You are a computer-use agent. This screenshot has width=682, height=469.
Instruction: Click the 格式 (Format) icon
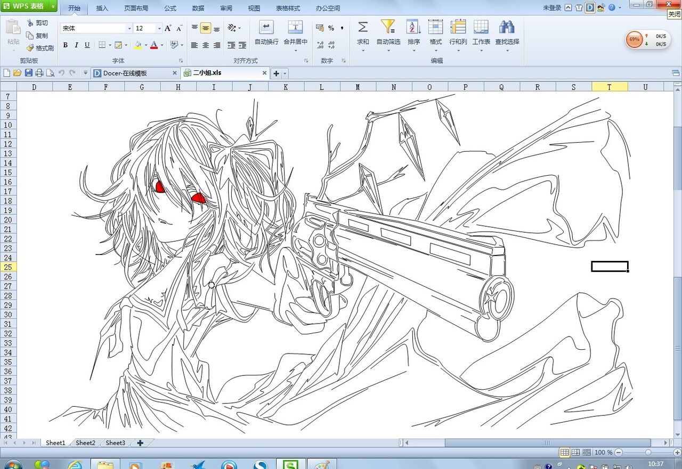(x=436, y=27)
